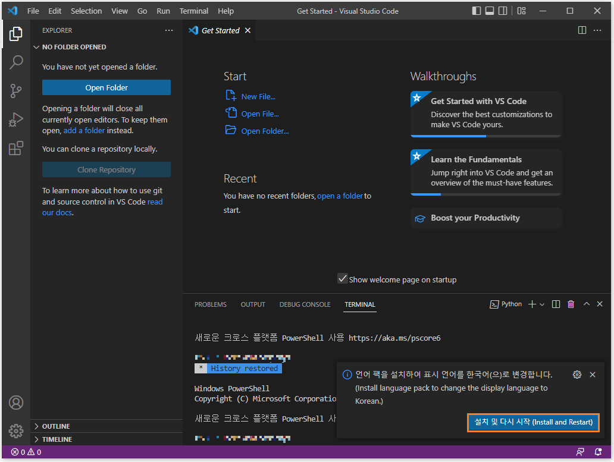
Task: Switch to the DEBUG CONSOLE tab
Action: coord(305,304)
